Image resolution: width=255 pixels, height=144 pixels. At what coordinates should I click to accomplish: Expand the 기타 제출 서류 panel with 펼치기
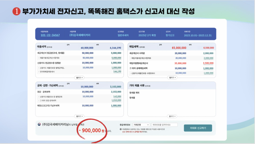point(172,116)
